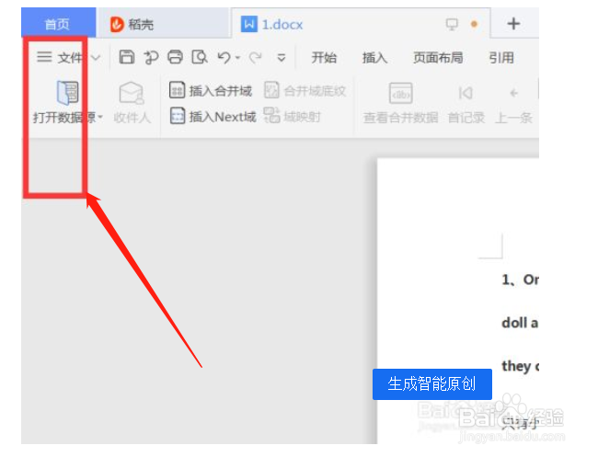Viewport: 598px width, 457px height.
Task: Click the orange unsaved-changes dot on the 1.docx tab
Action: click(474, 25)
